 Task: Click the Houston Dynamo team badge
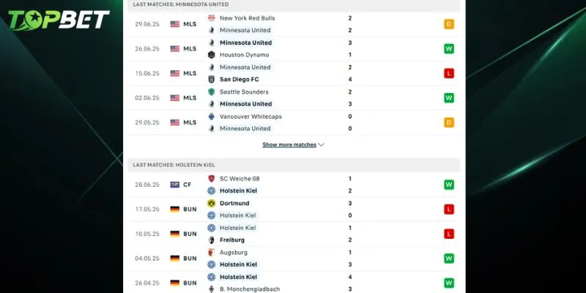click(212, 54)
